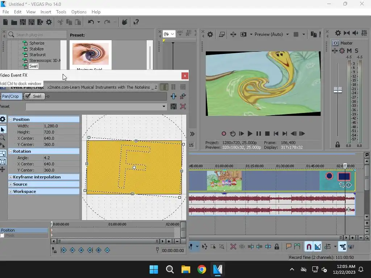Screen dimensions: 371x278
Task: Click the Record button
Action: click(x=224, y=134)
